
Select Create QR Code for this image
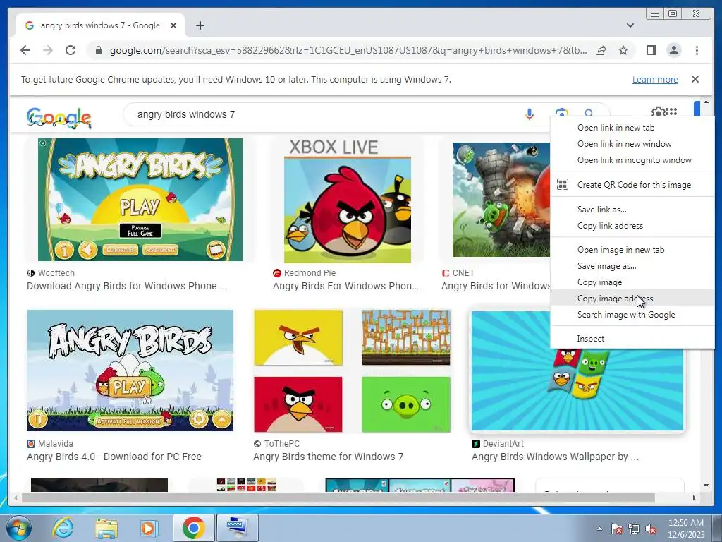coord(632,184)
